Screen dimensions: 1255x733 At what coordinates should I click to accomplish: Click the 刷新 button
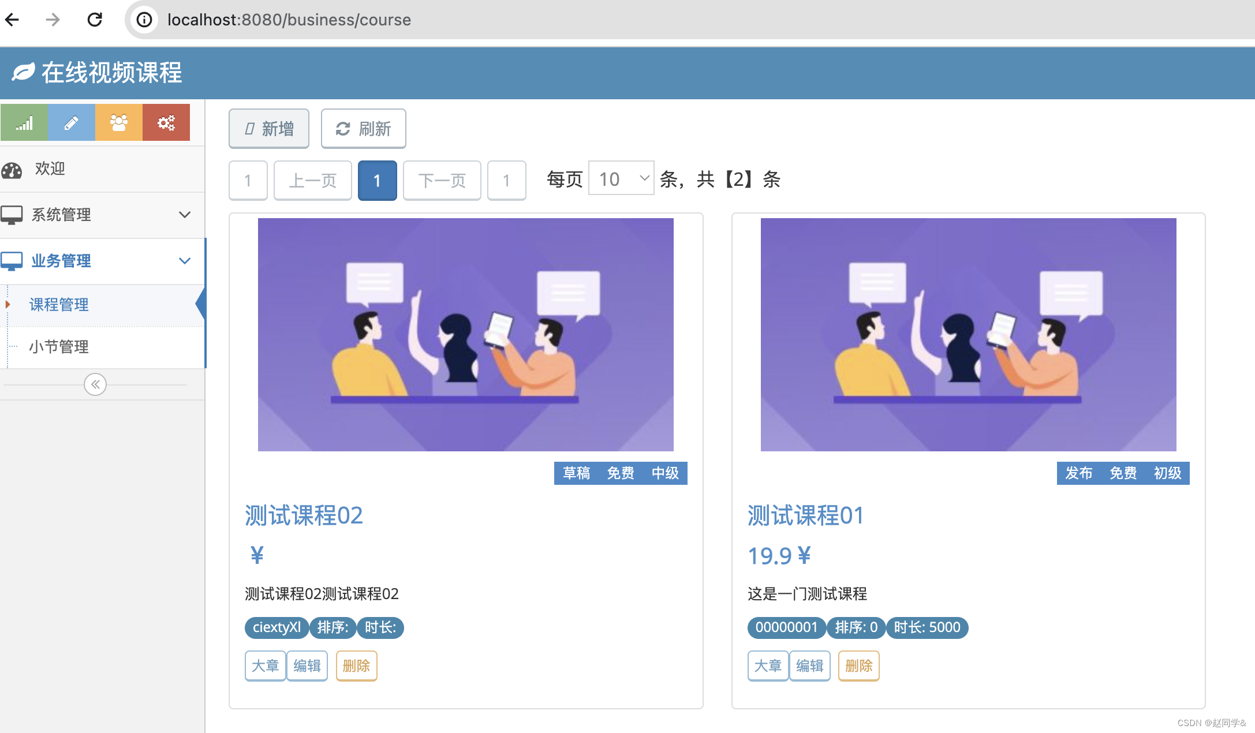(364, 128)
